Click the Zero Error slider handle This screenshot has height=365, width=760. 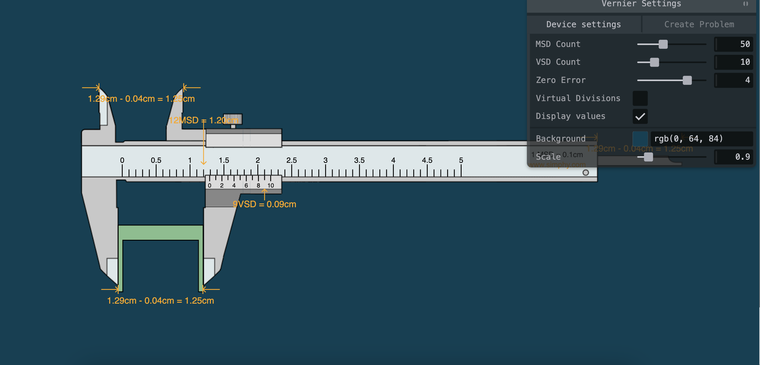[687, 80]
